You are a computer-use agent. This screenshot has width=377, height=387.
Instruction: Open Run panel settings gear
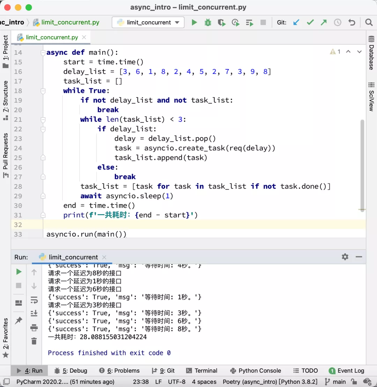pos(345,257)
